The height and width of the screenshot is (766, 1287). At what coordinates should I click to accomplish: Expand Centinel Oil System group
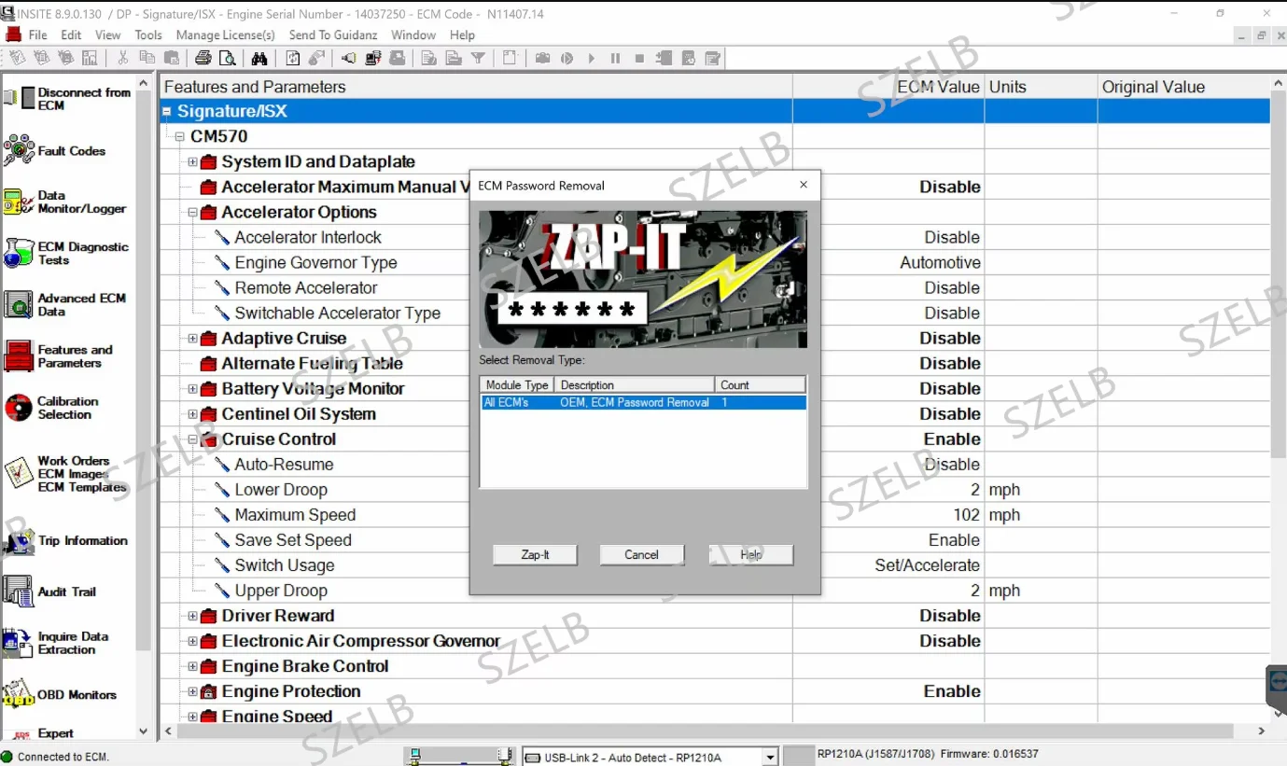(x=193, y=413)
